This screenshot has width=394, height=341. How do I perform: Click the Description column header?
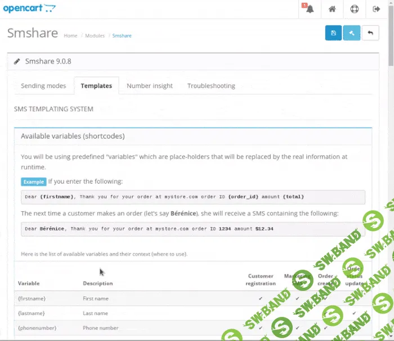click(98, 283)
